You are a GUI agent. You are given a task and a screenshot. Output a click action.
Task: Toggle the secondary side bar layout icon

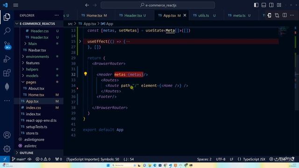click(271, 5)
